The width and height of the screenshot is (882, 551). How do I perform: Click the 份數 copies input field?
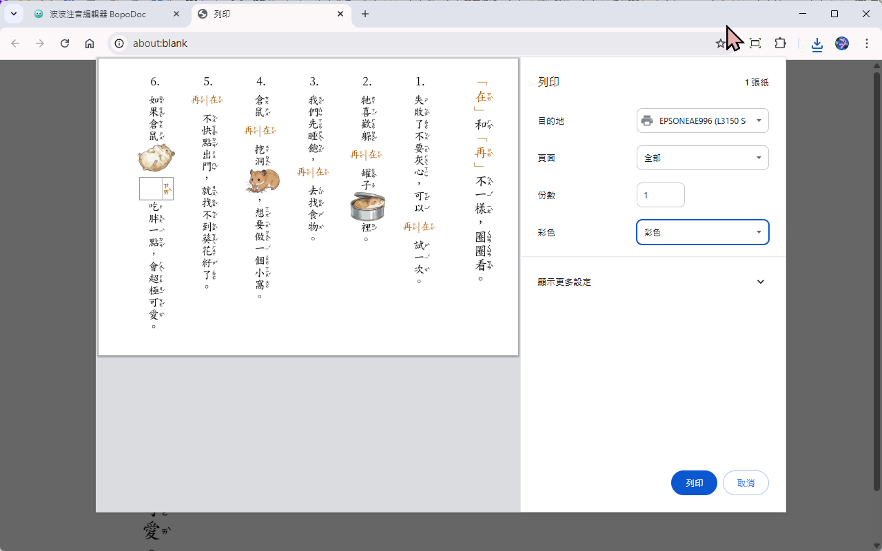click(660, 194)
